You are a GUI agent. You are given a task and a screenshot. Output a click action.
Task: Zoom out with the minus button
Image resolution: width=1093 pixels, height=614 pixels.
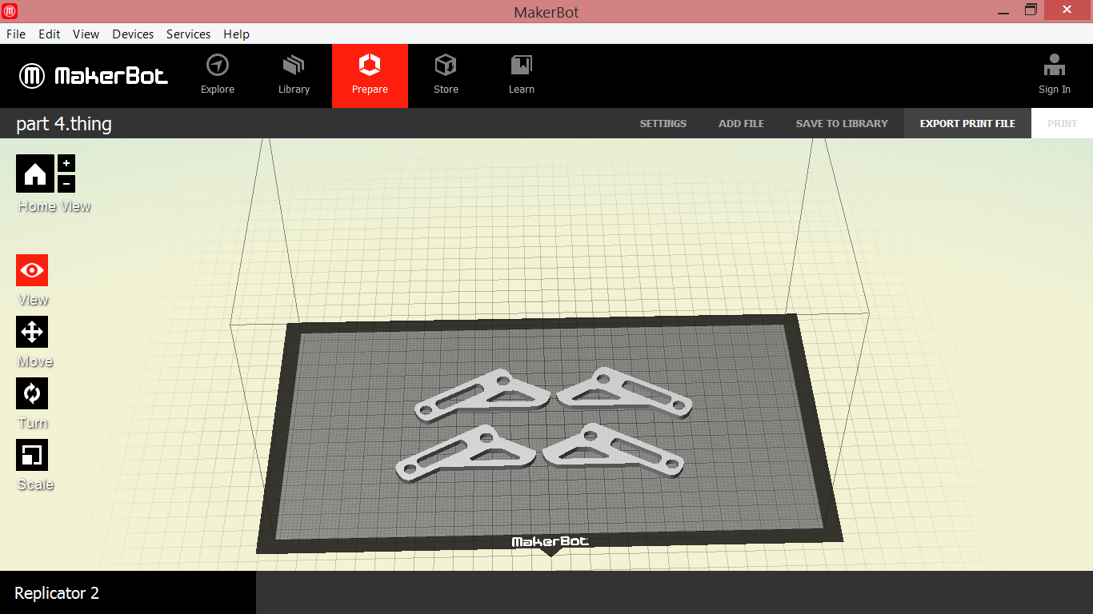pos(66,183)
